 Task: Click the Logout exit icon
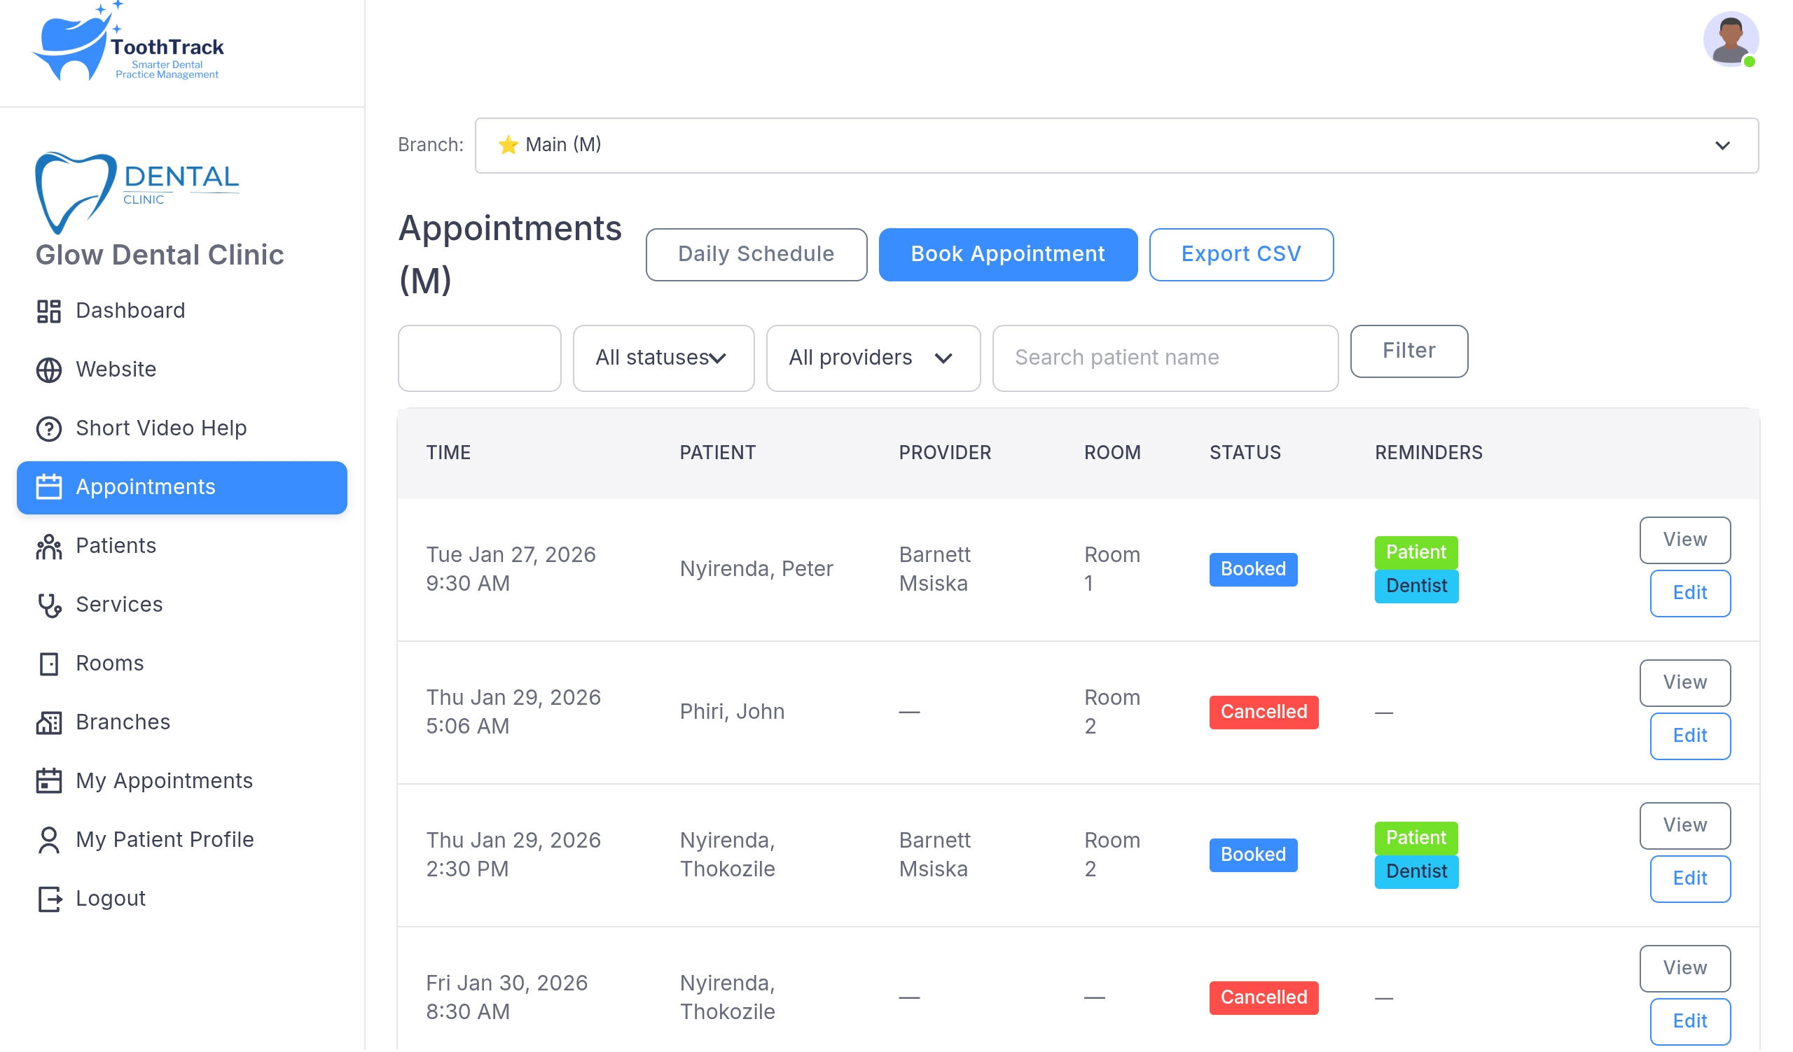[x=48, y=900]
